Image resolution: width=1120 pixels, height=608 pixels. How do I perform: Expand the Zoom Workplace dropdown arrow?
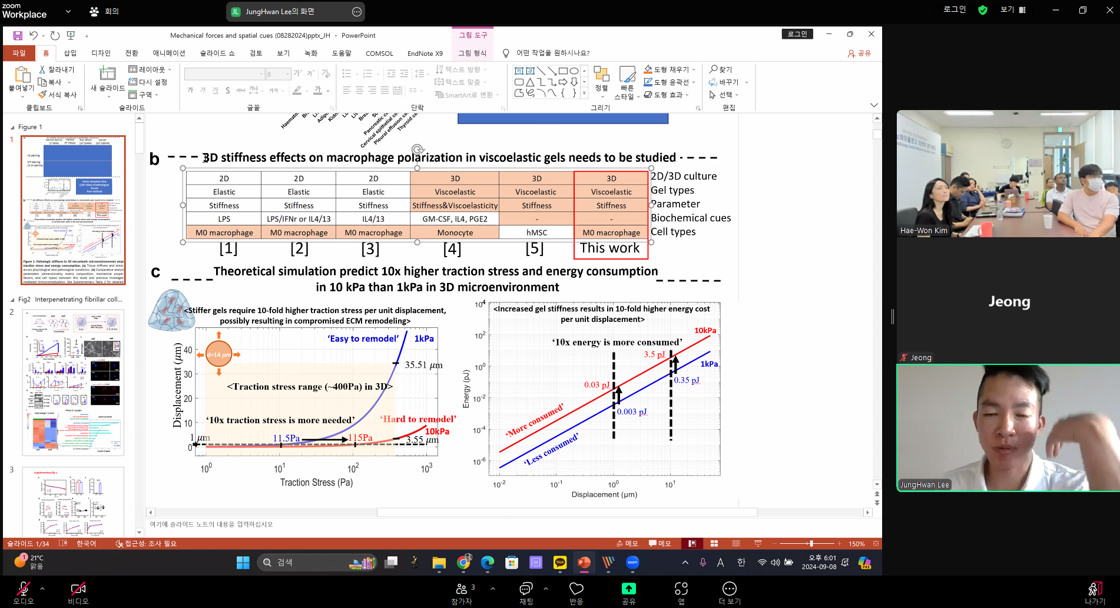point(68,11)
